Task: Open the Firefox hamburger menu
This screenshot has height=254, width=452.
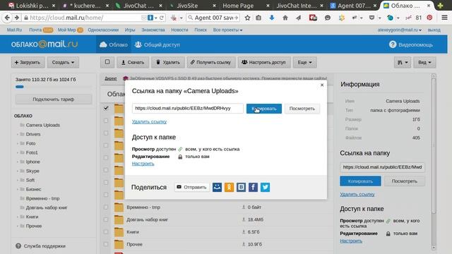Action: (x=444, y=18)
